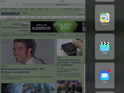
Task: Open the MySpace-Tom Frührentner headline
Action: click(x=23, y=70)
